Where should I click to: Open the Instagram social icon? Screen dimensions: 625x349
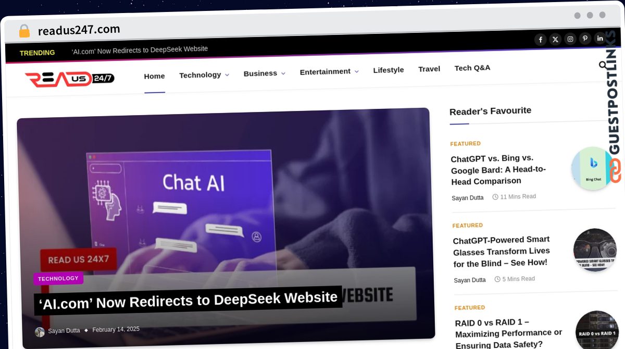tap(570, 39)
